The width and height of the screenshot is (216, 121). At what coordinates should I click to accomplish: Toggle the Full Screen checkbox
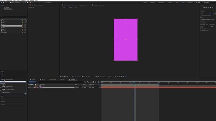coord(200,28)
